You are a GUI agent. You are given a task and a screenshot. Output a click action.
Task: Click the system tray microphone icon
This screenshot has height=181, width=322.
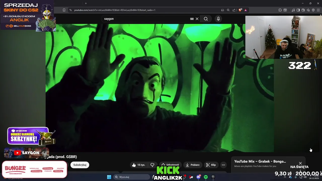(x=296, y=177)
